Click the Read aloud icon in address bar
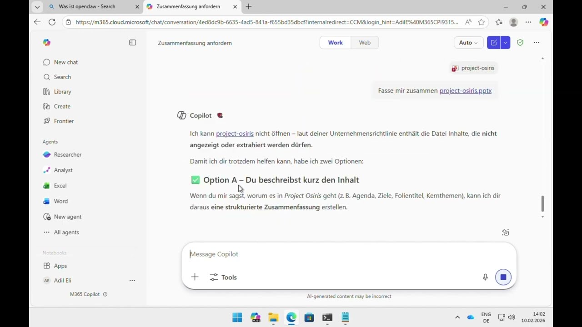 tap(468, 22)
